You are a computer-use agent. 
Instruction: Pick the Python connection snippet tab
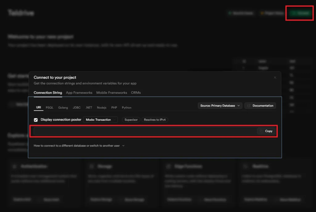pos(127,108)
